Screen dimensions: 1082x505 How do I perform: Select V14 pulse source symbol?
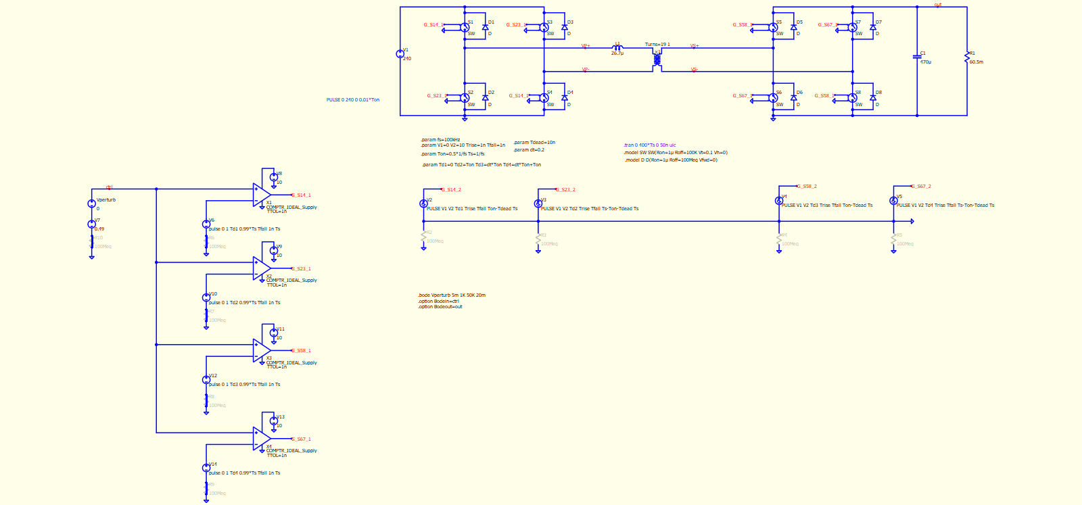(x=206, y=468)
